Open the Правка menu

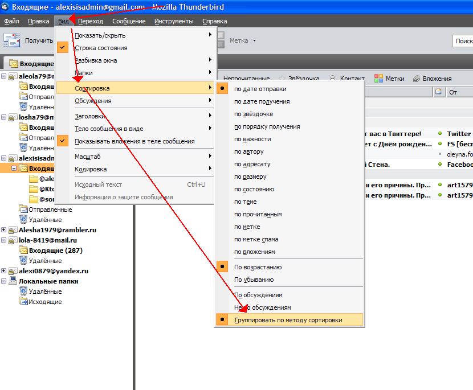pyautogui.click(x=39, y=21)
